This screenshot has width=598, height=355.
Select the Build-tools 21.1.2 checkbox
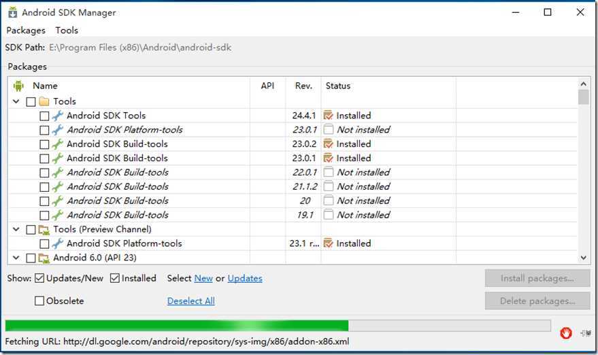[44, 187]
